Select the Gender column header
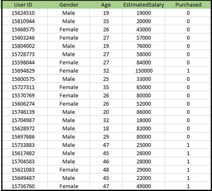The image size is (212, 191). tap(69, 5)
